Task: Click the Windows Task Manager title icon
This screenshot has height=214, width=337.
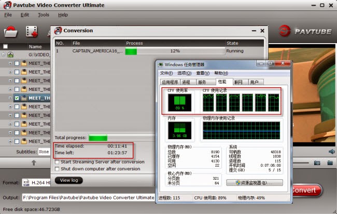Action: tap(161, 64)
